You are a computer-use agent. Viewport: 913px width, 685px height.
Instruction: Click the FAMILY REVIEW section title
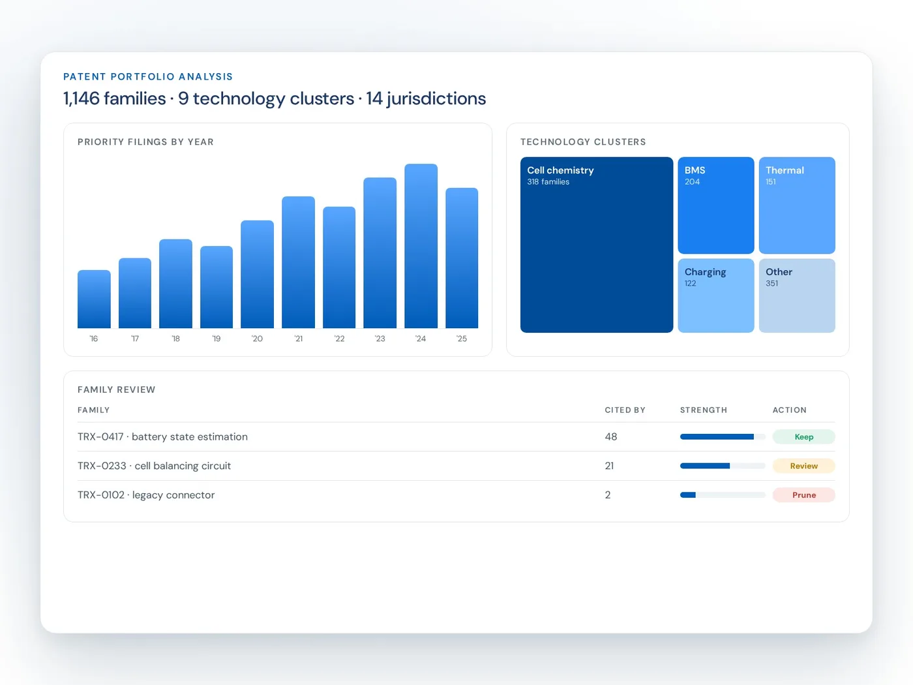(116, 390)
